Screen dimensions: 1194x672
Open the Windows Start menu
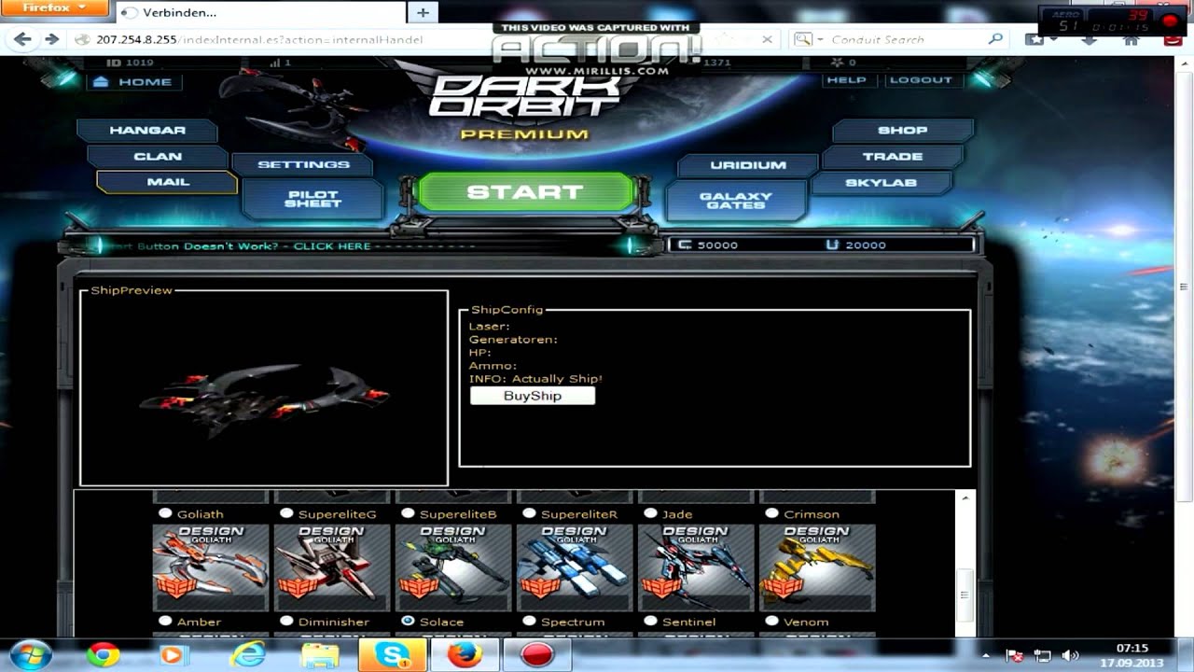tap(31, 654)
